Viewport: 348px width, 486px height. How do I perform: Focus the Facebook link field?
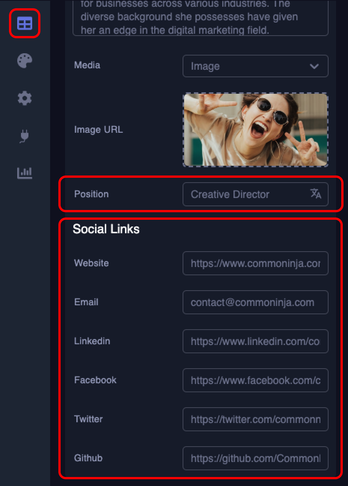point(255,380)
